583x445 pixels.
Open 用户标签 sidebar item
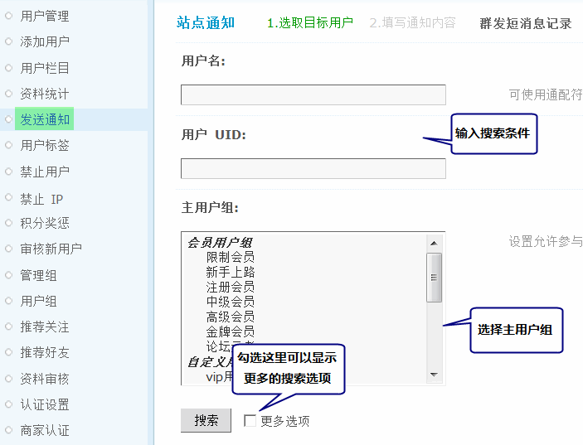click(45, 145)
